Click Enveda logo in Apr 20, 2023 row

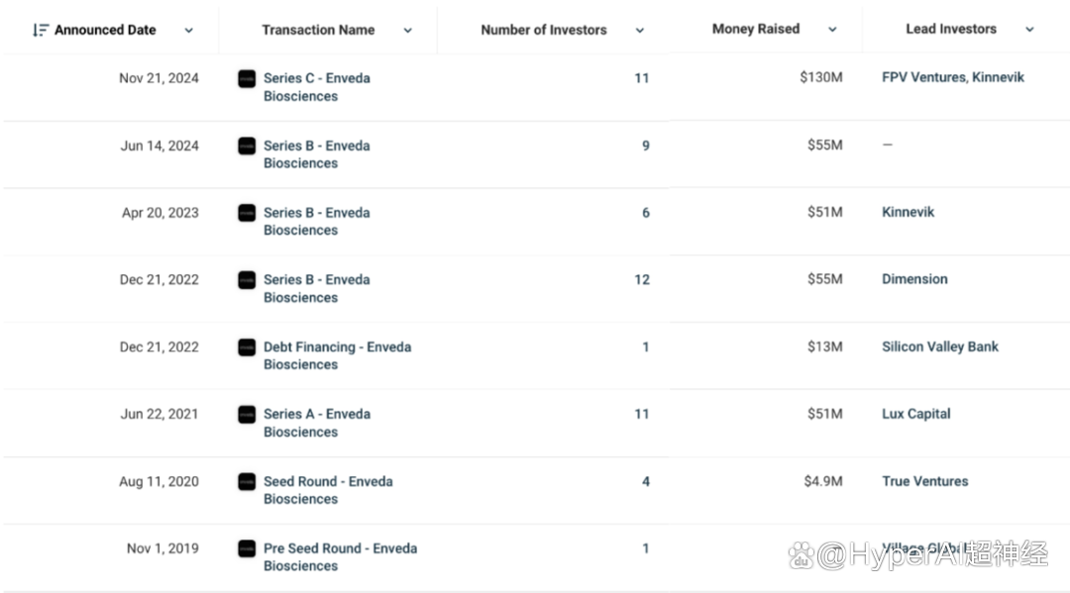click(247, 213)
